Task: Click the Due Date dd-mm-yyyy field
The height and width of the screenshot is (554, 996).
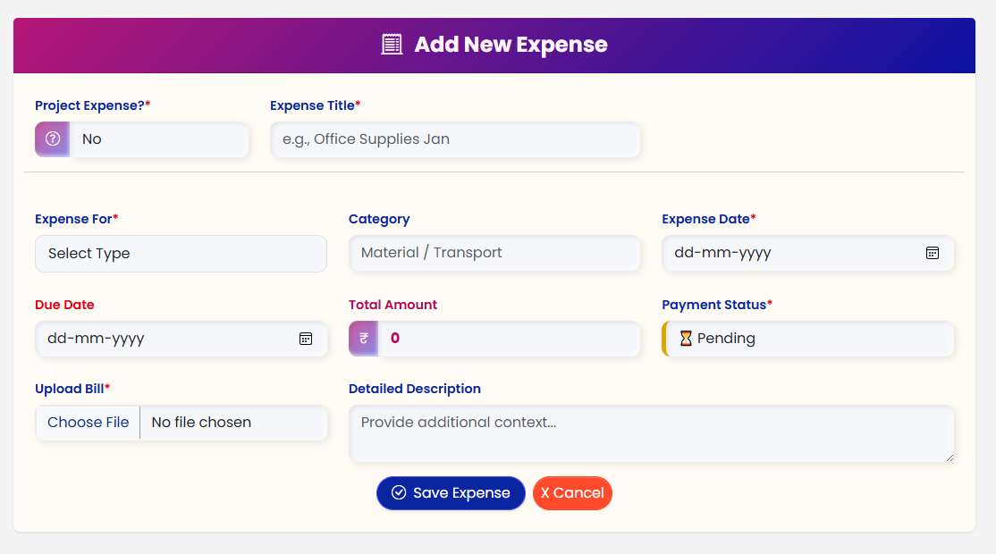Action: (181, 339)
